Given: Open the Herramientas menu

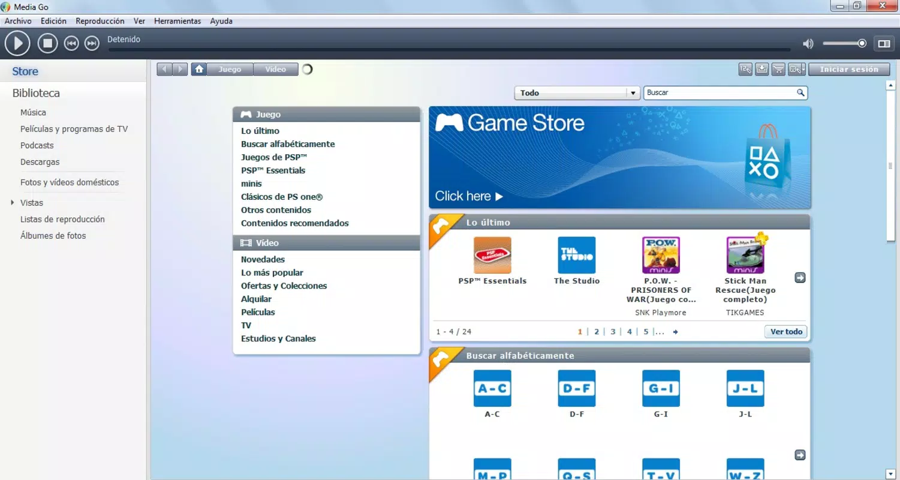Looking at the screenshot, I should 177,21.
